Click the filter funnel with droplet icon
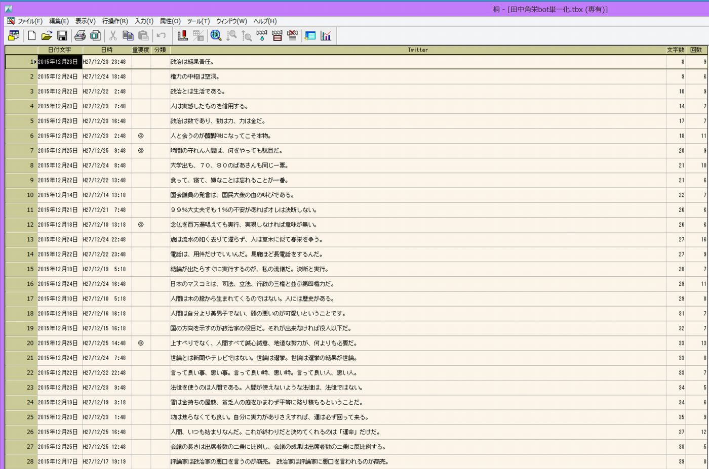 [x=261, y=35]
